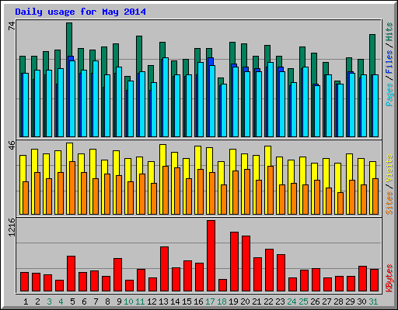The height and width of the screenshot is (310, 398).
Task: Click weekend day label 18
Action: click(222, 301)
